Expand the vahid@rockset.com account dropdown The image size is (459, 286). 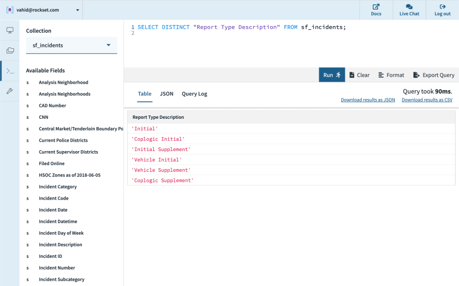(78, 10)
